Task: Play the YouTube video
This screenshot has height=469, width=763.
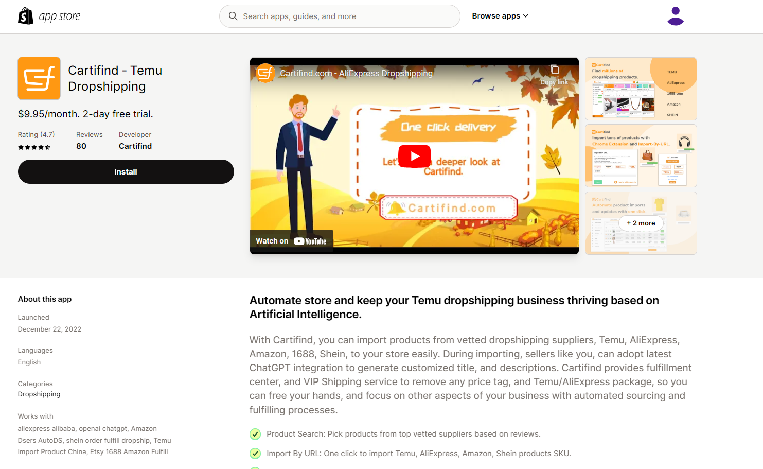Action: (x=414, y=157)
